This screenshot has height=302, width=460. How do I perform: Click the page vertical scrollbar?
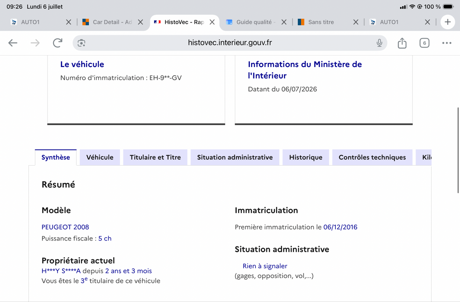coord(458,149)
